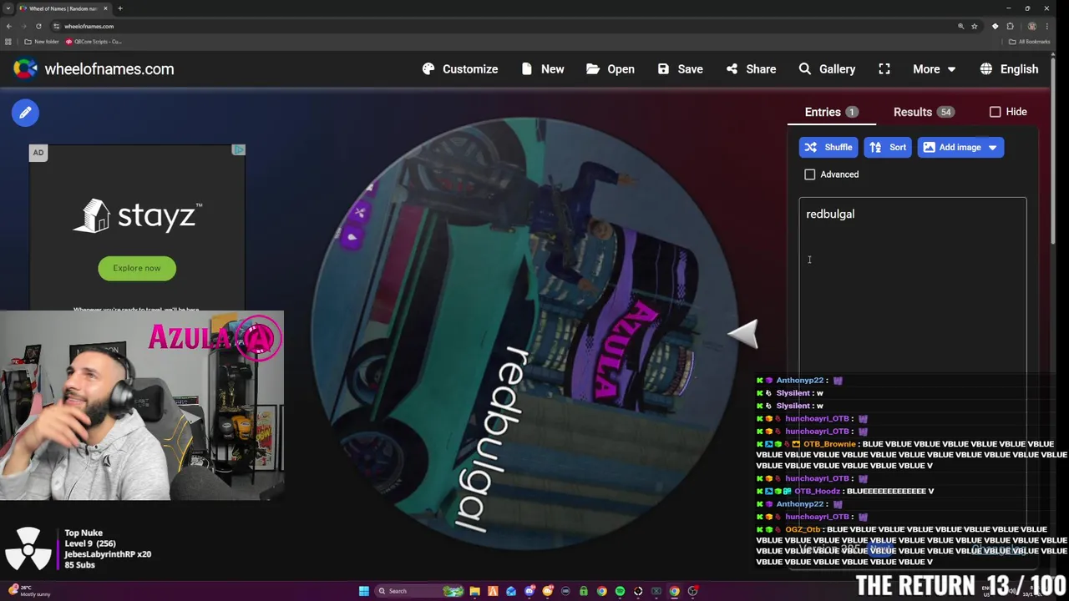Click the blue pencil edit icon

(x=25, y=113)
